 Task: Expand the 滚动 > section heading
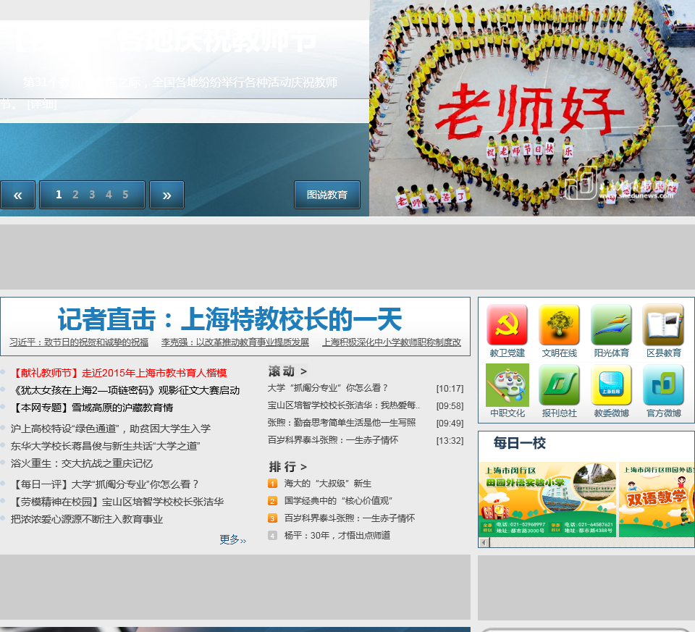pos(287,371)
